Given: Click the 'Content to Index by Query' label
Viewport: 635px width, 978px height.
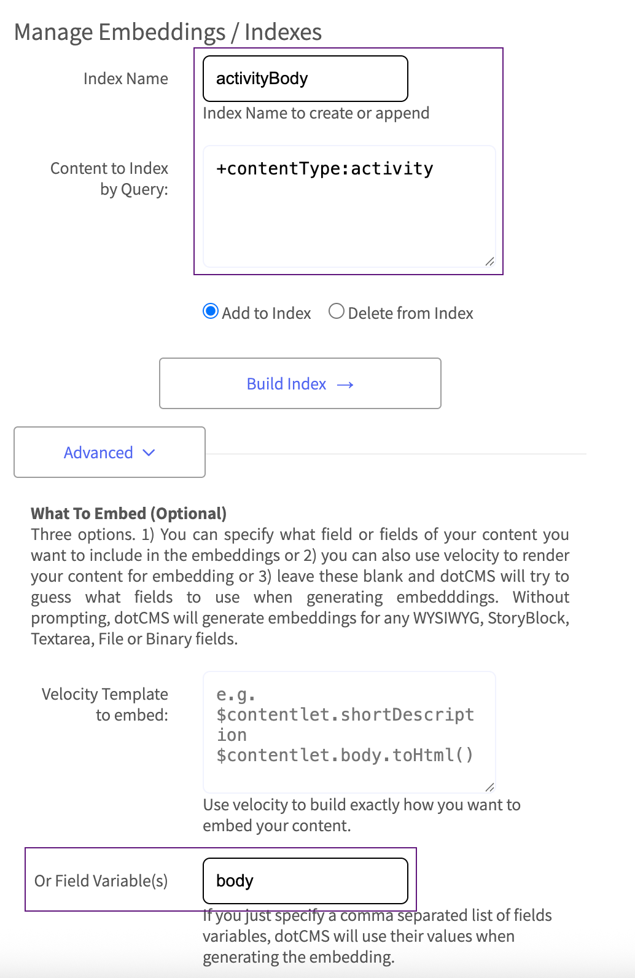Looking at the screenshot, I should (x=109, y=179).
